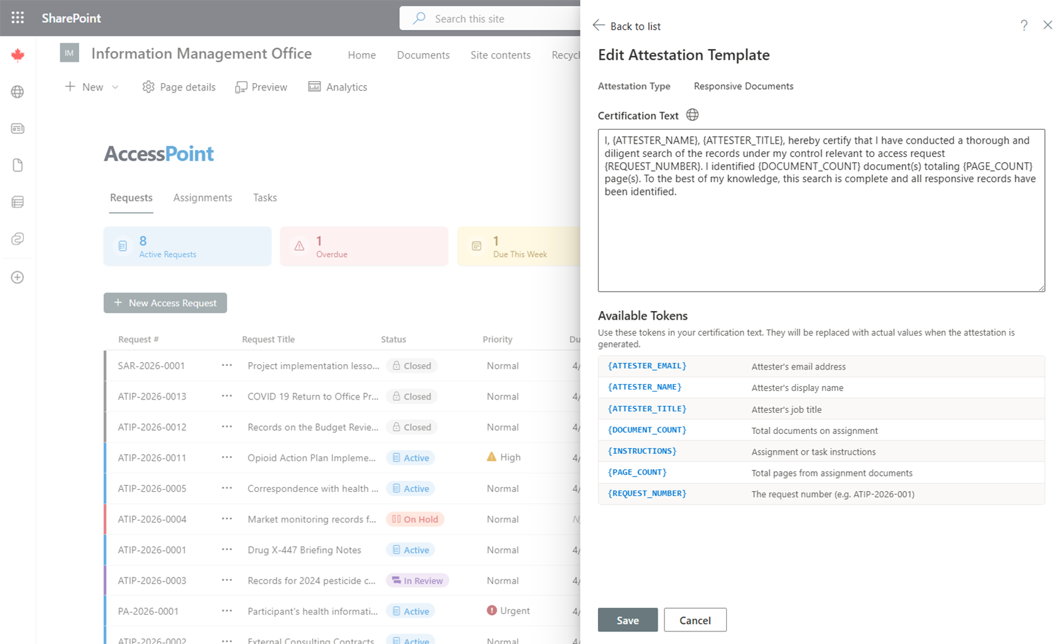Open ellipsis menu for ATIP-2026-0011
Image resolution: width=1063 pixels, height=644 pixels.
[x=227, y=457]
